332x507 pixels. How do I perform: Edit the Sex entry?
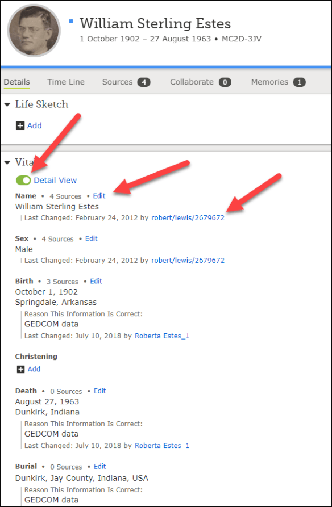[92, 238]
